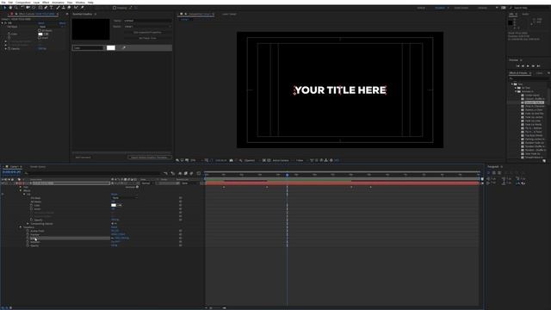Screen dimensions: 551x310
Task: Jump to last frame in Preview panel
Action: point(538,66)
